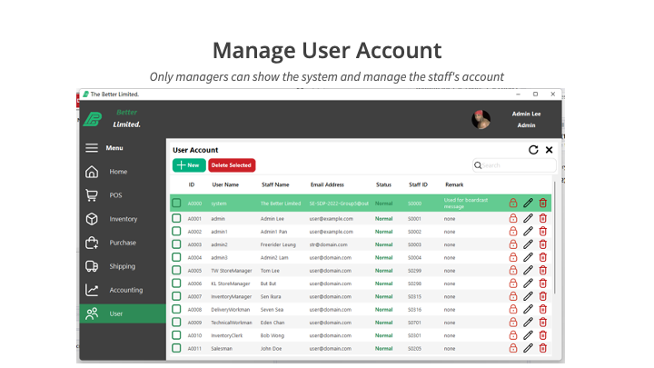Select the Staff ID column header

418,184
